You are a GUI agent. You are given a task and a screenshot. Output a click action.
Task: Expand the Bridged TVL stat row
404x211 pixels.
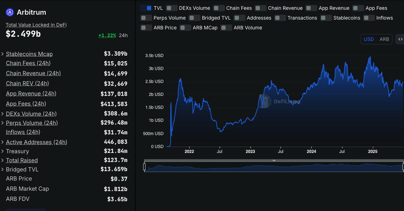pos(2,169)
